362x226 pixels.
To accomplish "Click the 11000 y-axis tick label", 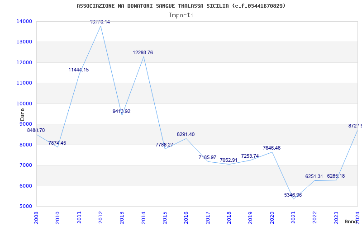I will [24, 83].
